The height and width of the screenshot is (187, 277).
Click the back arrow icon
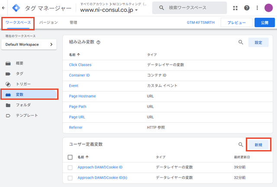pyautogui.click(x=3, y=8)
